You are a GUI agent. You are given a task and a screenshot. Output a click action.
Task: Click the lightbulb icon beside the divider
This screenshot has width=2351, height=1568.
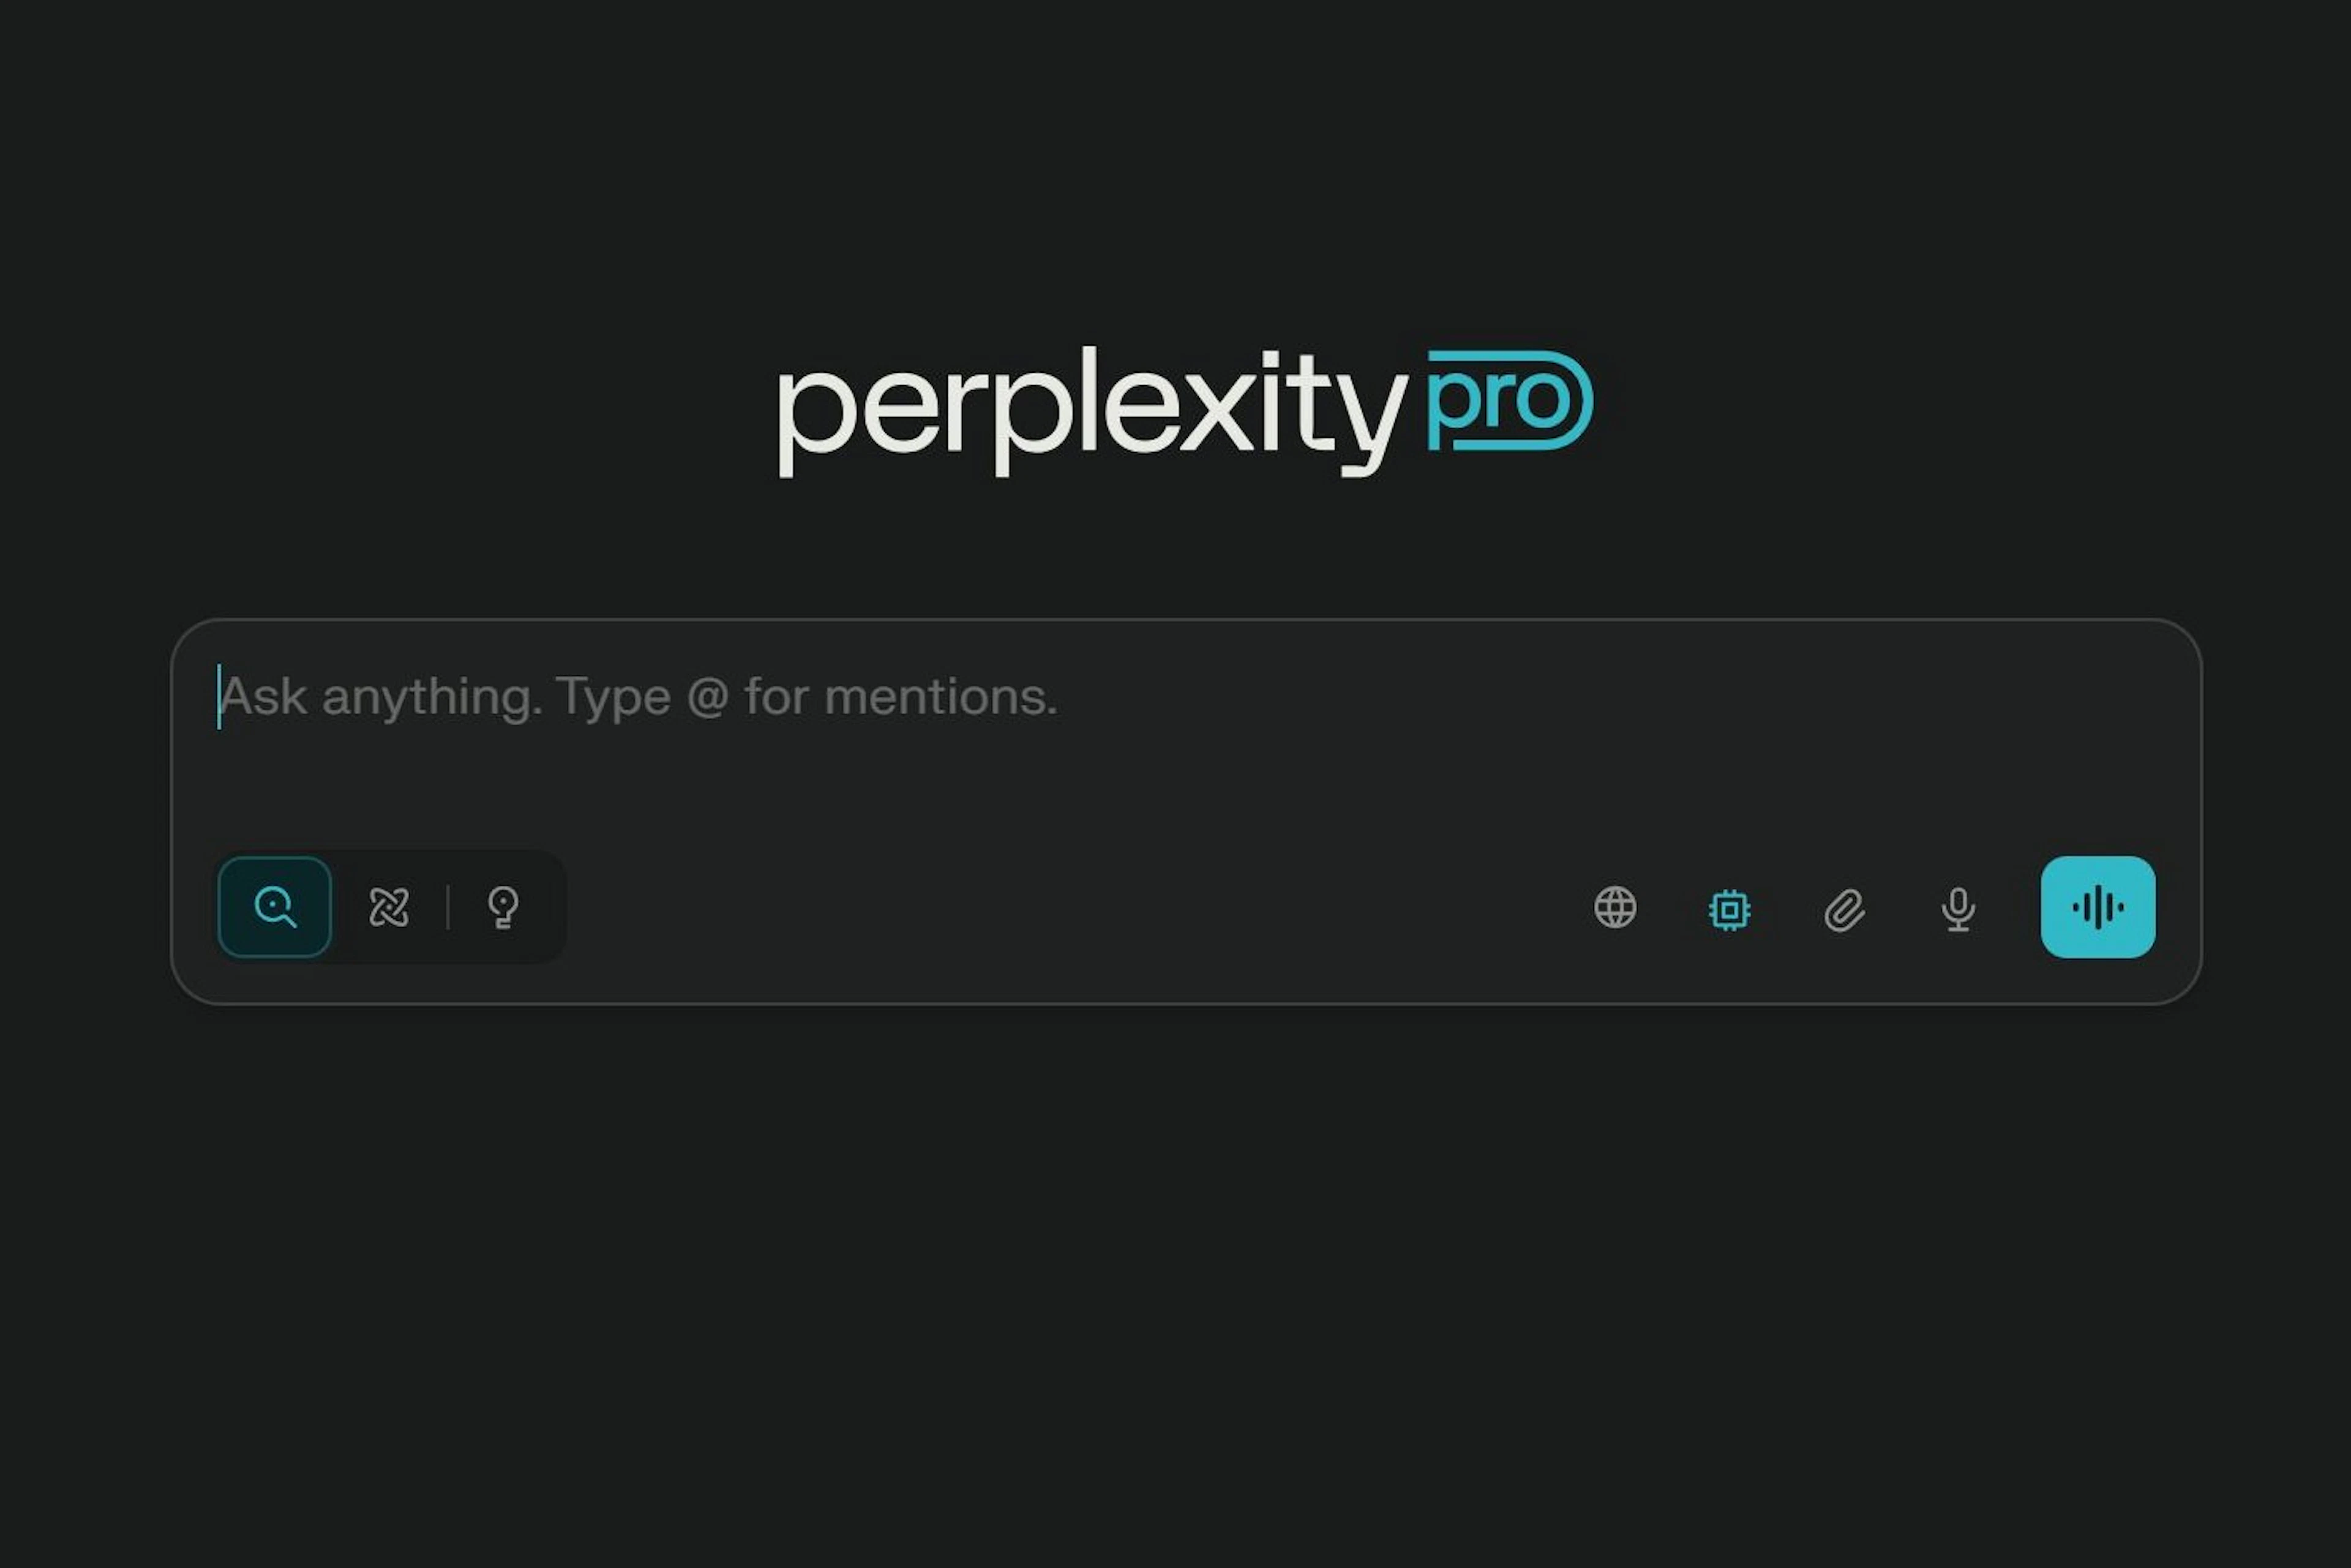coord(503,907)
